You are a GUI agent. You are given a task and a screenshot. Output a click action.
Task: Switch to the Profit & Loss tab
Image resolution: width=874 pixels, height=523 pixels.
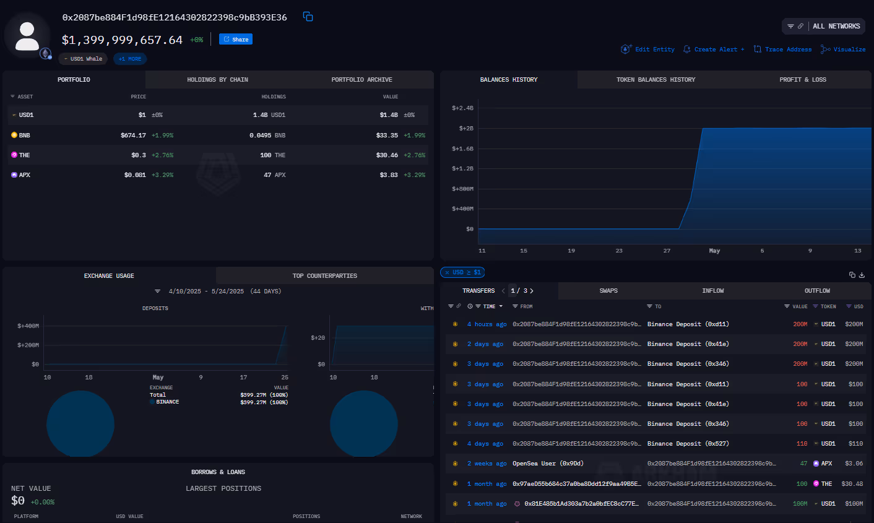point(803,79)
